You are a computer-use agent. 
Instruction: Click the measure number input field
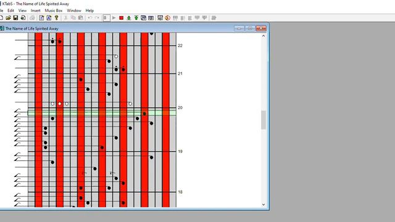(x=106, y=18)
